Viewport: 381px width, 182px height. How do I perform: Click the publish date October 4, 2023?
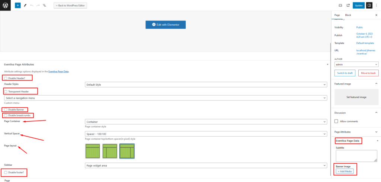(x=364, y=35)
